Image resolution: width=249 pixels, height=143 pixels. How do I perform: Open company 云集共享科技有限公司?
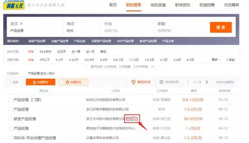(x=102, y=138)
